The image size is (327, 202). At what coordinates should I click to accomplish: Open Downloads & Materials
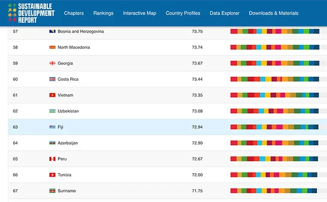[x=274, y=13]
